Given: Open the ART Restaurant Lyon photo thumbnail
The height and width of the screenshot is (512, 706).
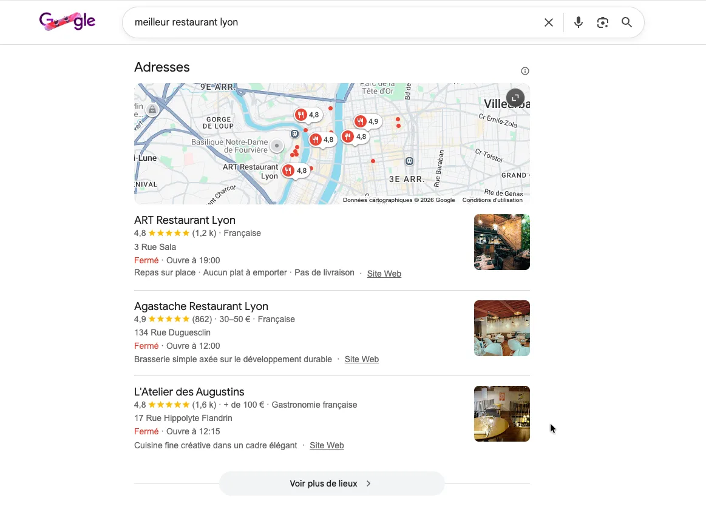Looking at the screenshot, I should 501,242.
